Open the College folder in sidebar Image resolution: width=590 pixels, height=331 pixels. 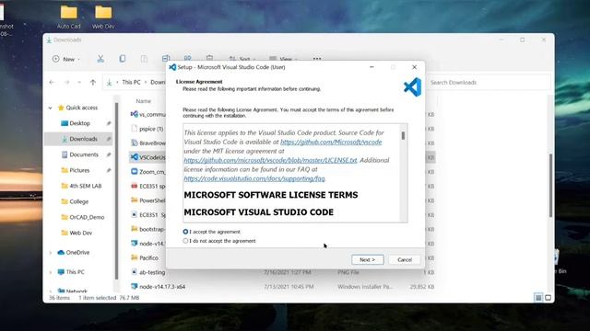[x=78, y=201]
